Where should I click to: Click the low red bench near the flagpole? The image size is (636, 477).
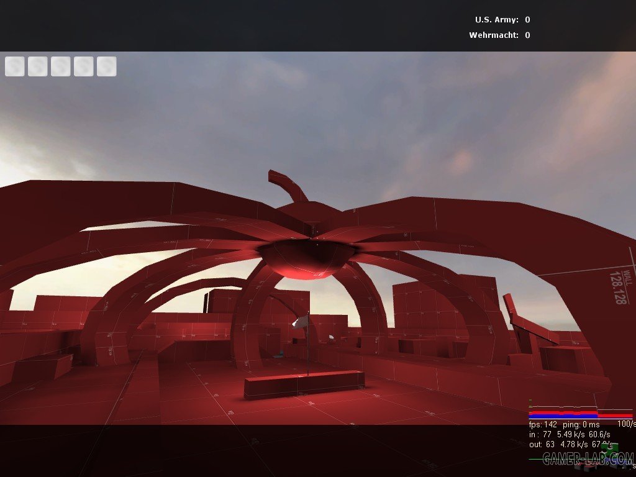[x=304, y=384]
